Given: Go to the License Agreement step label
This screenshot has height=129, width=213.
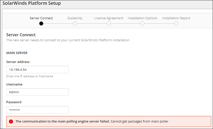Looking at the screenshot, I should tap(109, 18).
